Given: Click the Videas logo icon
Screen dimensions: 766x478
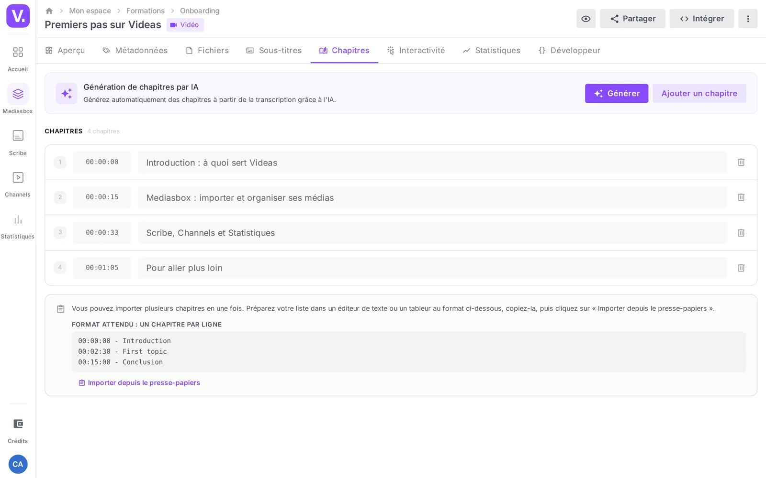Looking at the screenshot, I should [18, 16].
